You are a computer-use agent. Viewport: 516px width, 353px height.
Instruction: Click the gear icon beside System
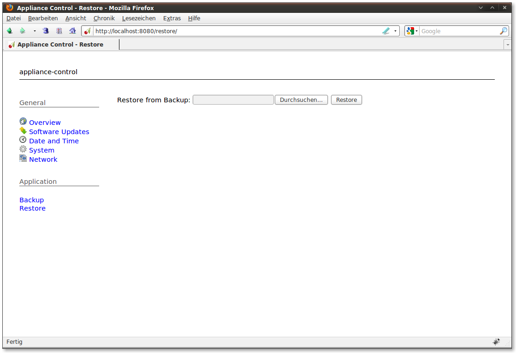pos(23,149)
